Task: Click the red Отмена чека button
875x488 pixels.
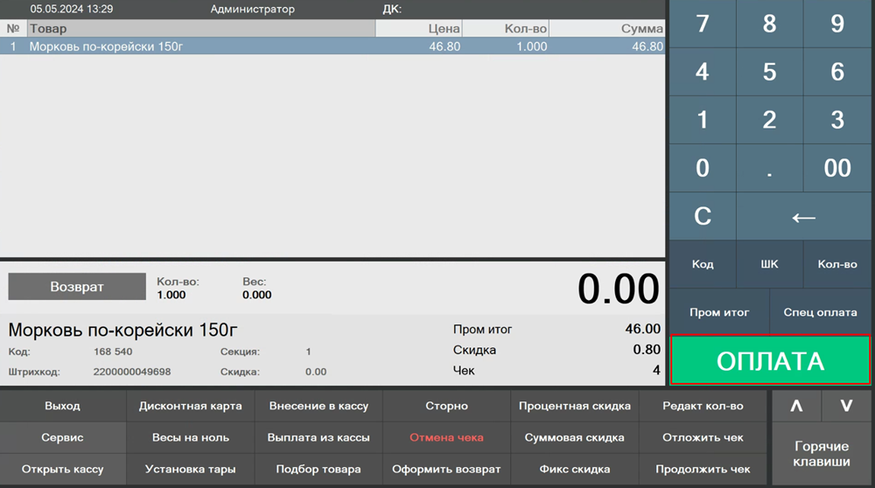Action: click(x=446, y=437)
